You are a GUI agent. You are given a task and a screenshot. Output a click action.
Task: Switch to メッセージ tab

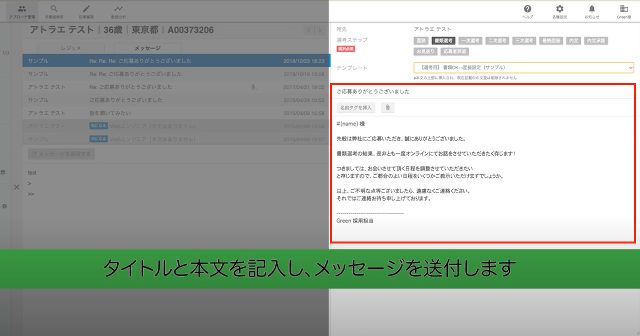click(148, 48)
